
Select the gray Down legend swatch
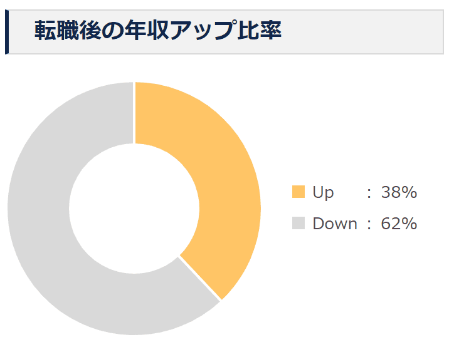298,223
